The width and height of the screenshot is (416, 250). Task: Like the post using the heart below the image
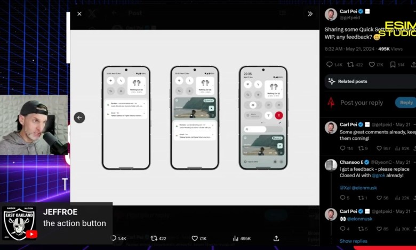click(x=195, y=238)
